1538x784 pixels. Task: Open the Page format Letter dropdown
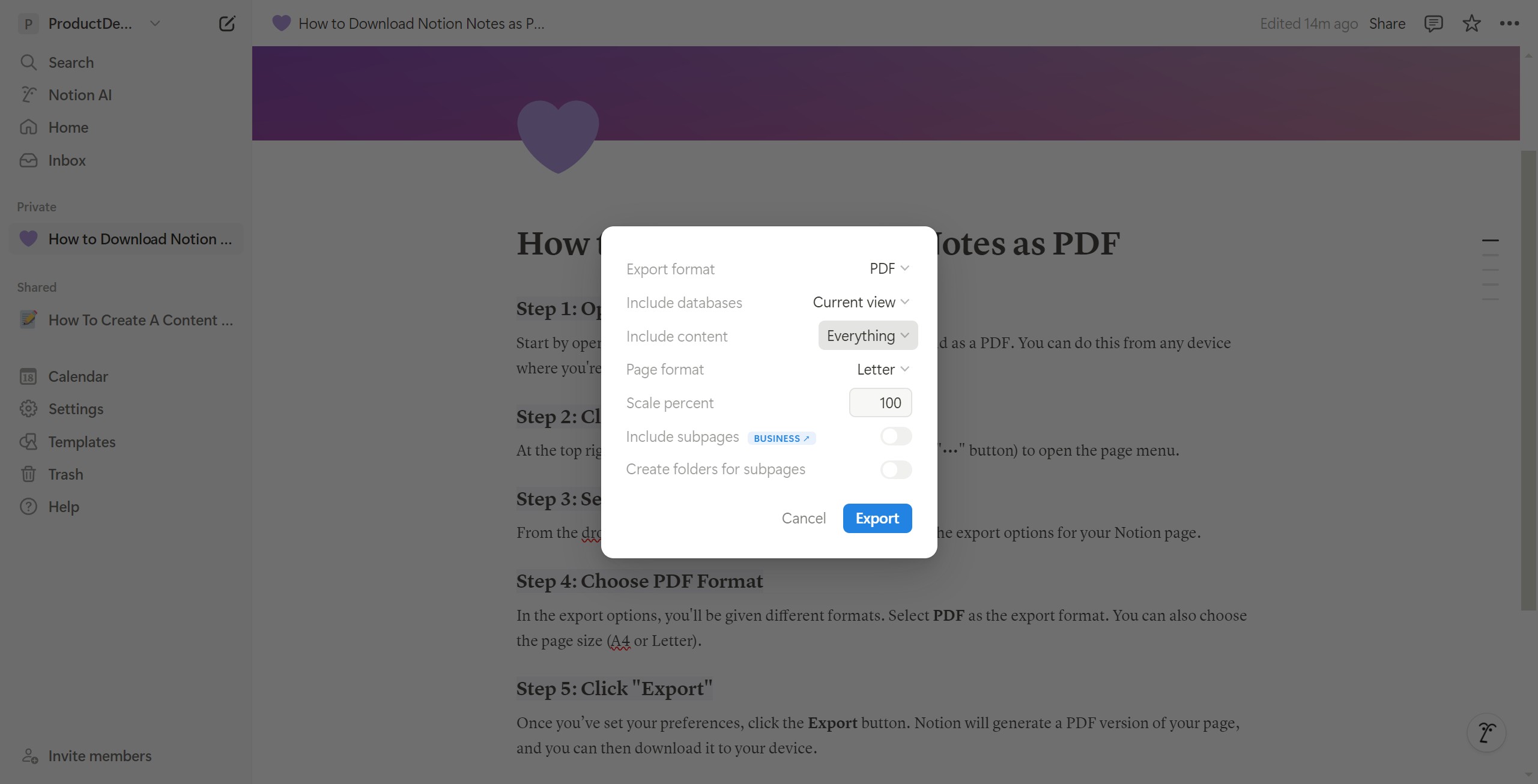[883, 369]
